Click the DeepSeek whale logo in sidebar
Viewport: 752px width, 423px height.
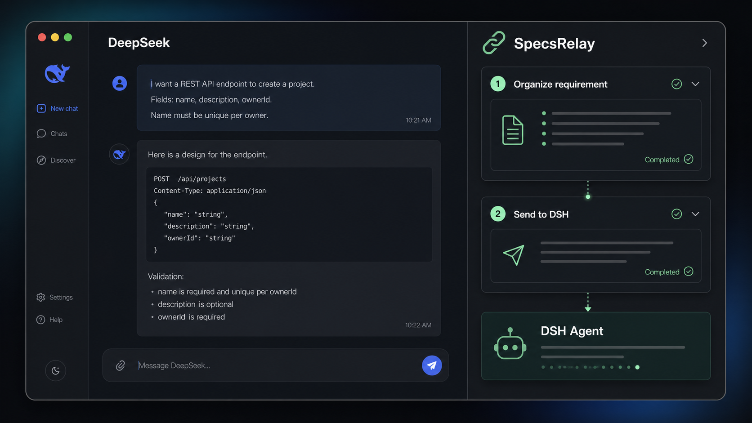coord(57,74)
